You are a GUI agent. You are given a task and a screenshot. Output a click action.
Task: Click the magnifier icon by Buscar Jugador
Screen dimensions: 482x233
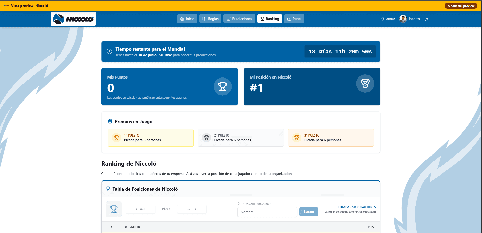(x=239, y=204)
